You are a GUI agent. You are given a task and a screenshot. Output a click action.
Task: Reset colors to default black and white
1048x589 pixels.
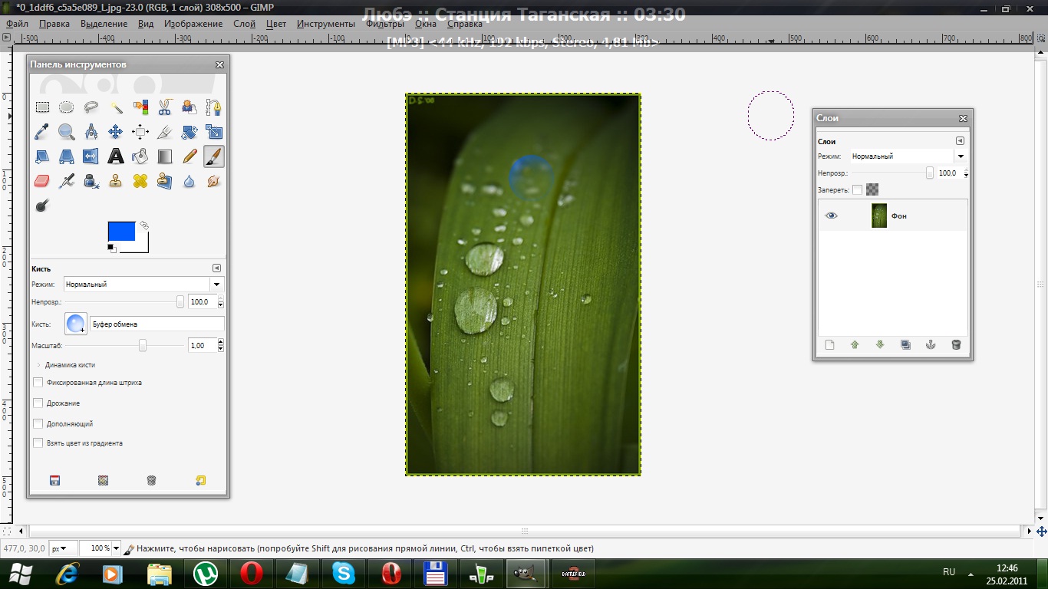[x=112, y=248]
